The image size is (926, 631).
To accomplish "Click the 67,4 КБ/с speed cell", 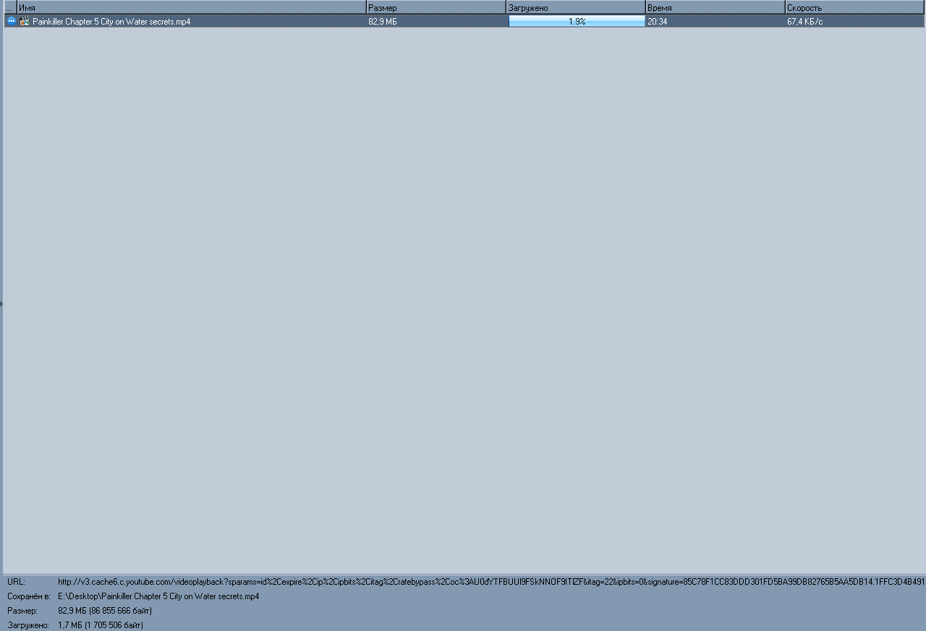I will [x=804, y=22].
